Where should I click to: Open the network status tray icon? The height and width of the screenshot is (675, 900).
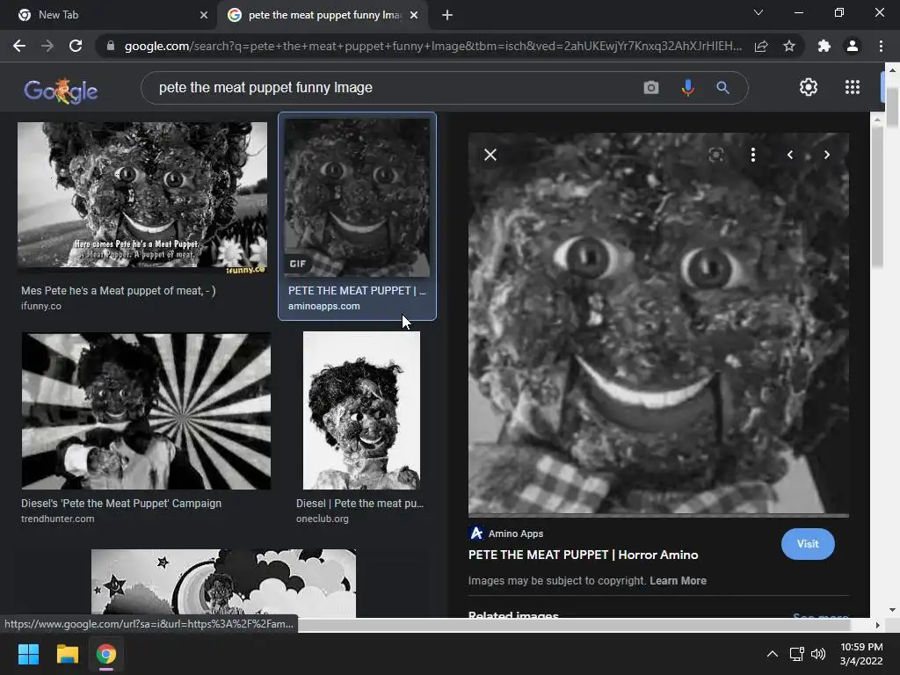click(796, 654)
